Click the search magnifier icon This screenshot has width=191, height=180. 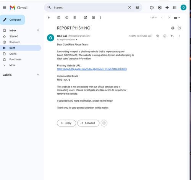click(x=49, y=7)
